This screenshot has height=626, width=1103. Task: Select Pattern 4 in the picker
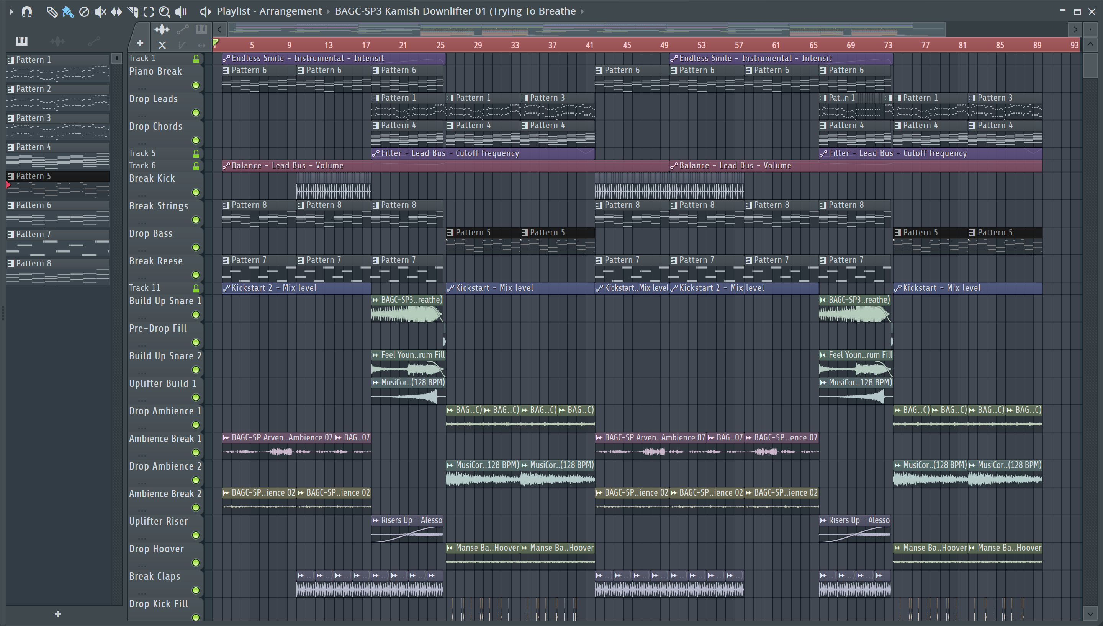pyautogui.click(x=58, y=155)
